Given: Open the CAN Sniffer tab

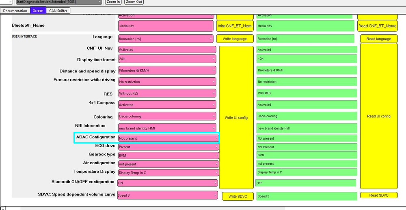Looking at the screenshot, I should tap(58, 11).
